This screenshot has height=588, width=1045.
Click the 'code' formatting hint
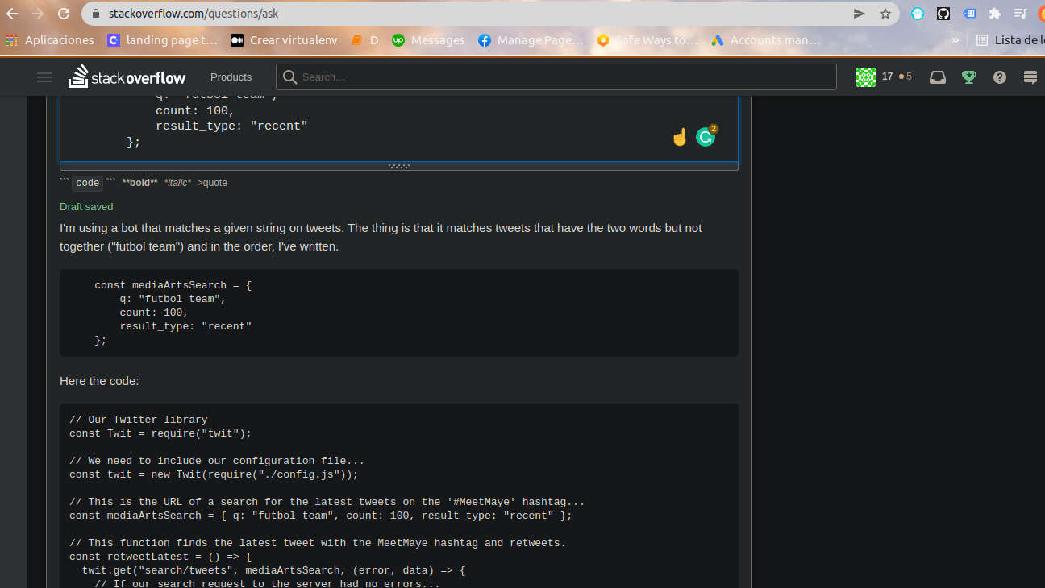tap(87, 183)
